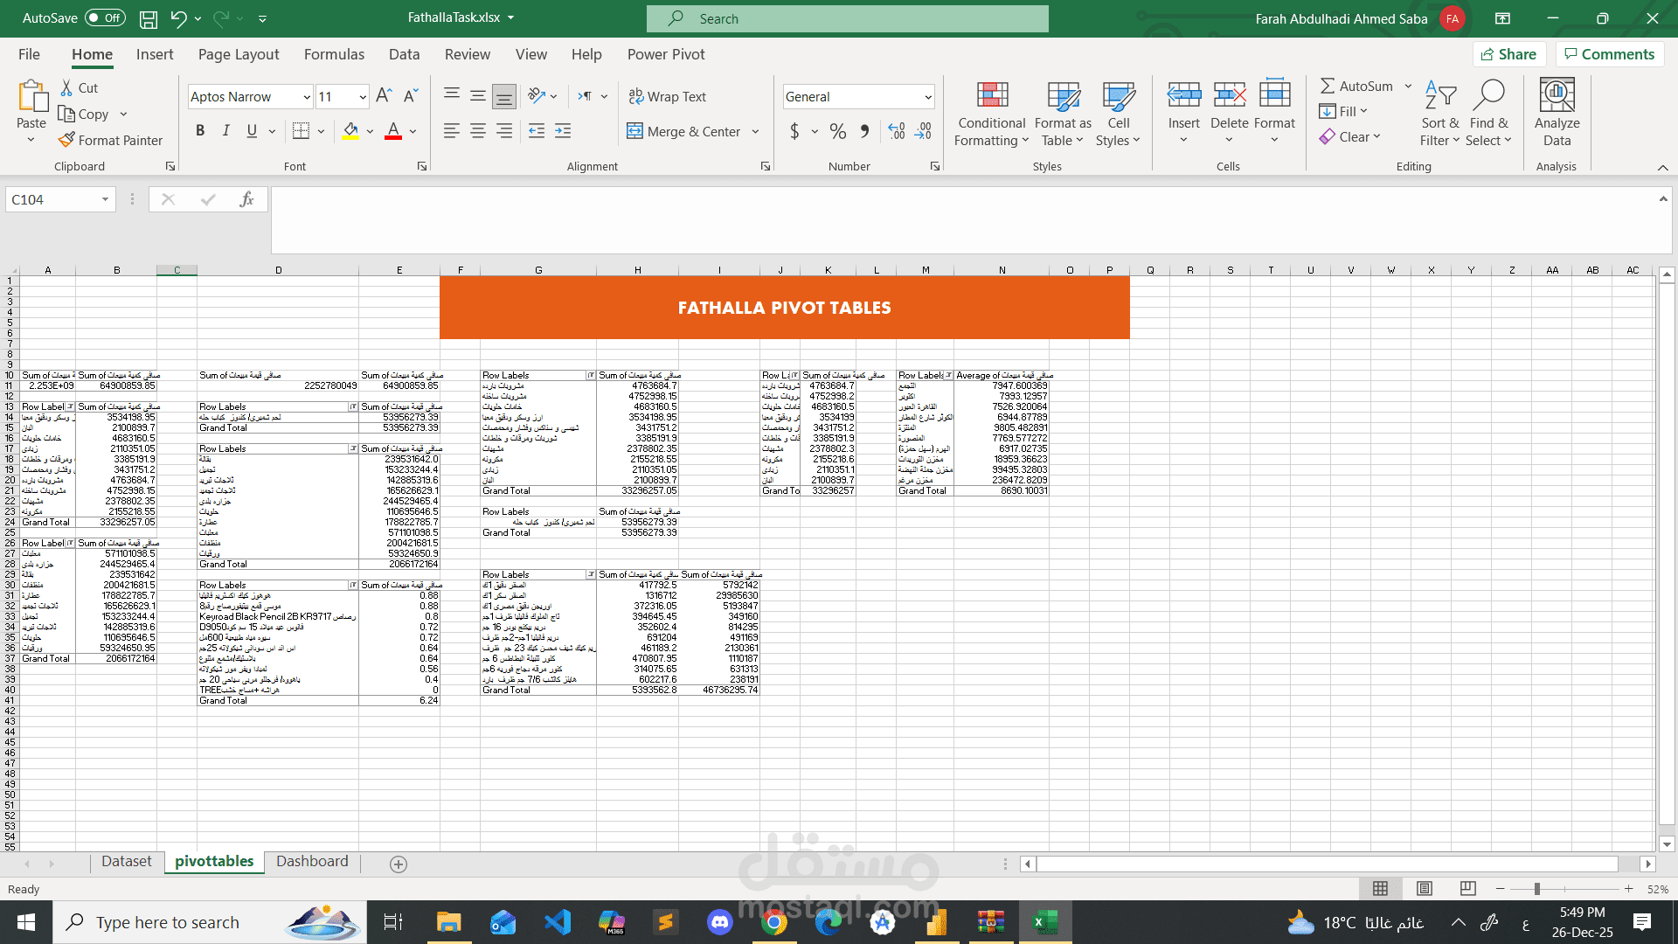Apply the Borders icon to cells
This screenshot has width=1678, height=944.
coord(301,131)
